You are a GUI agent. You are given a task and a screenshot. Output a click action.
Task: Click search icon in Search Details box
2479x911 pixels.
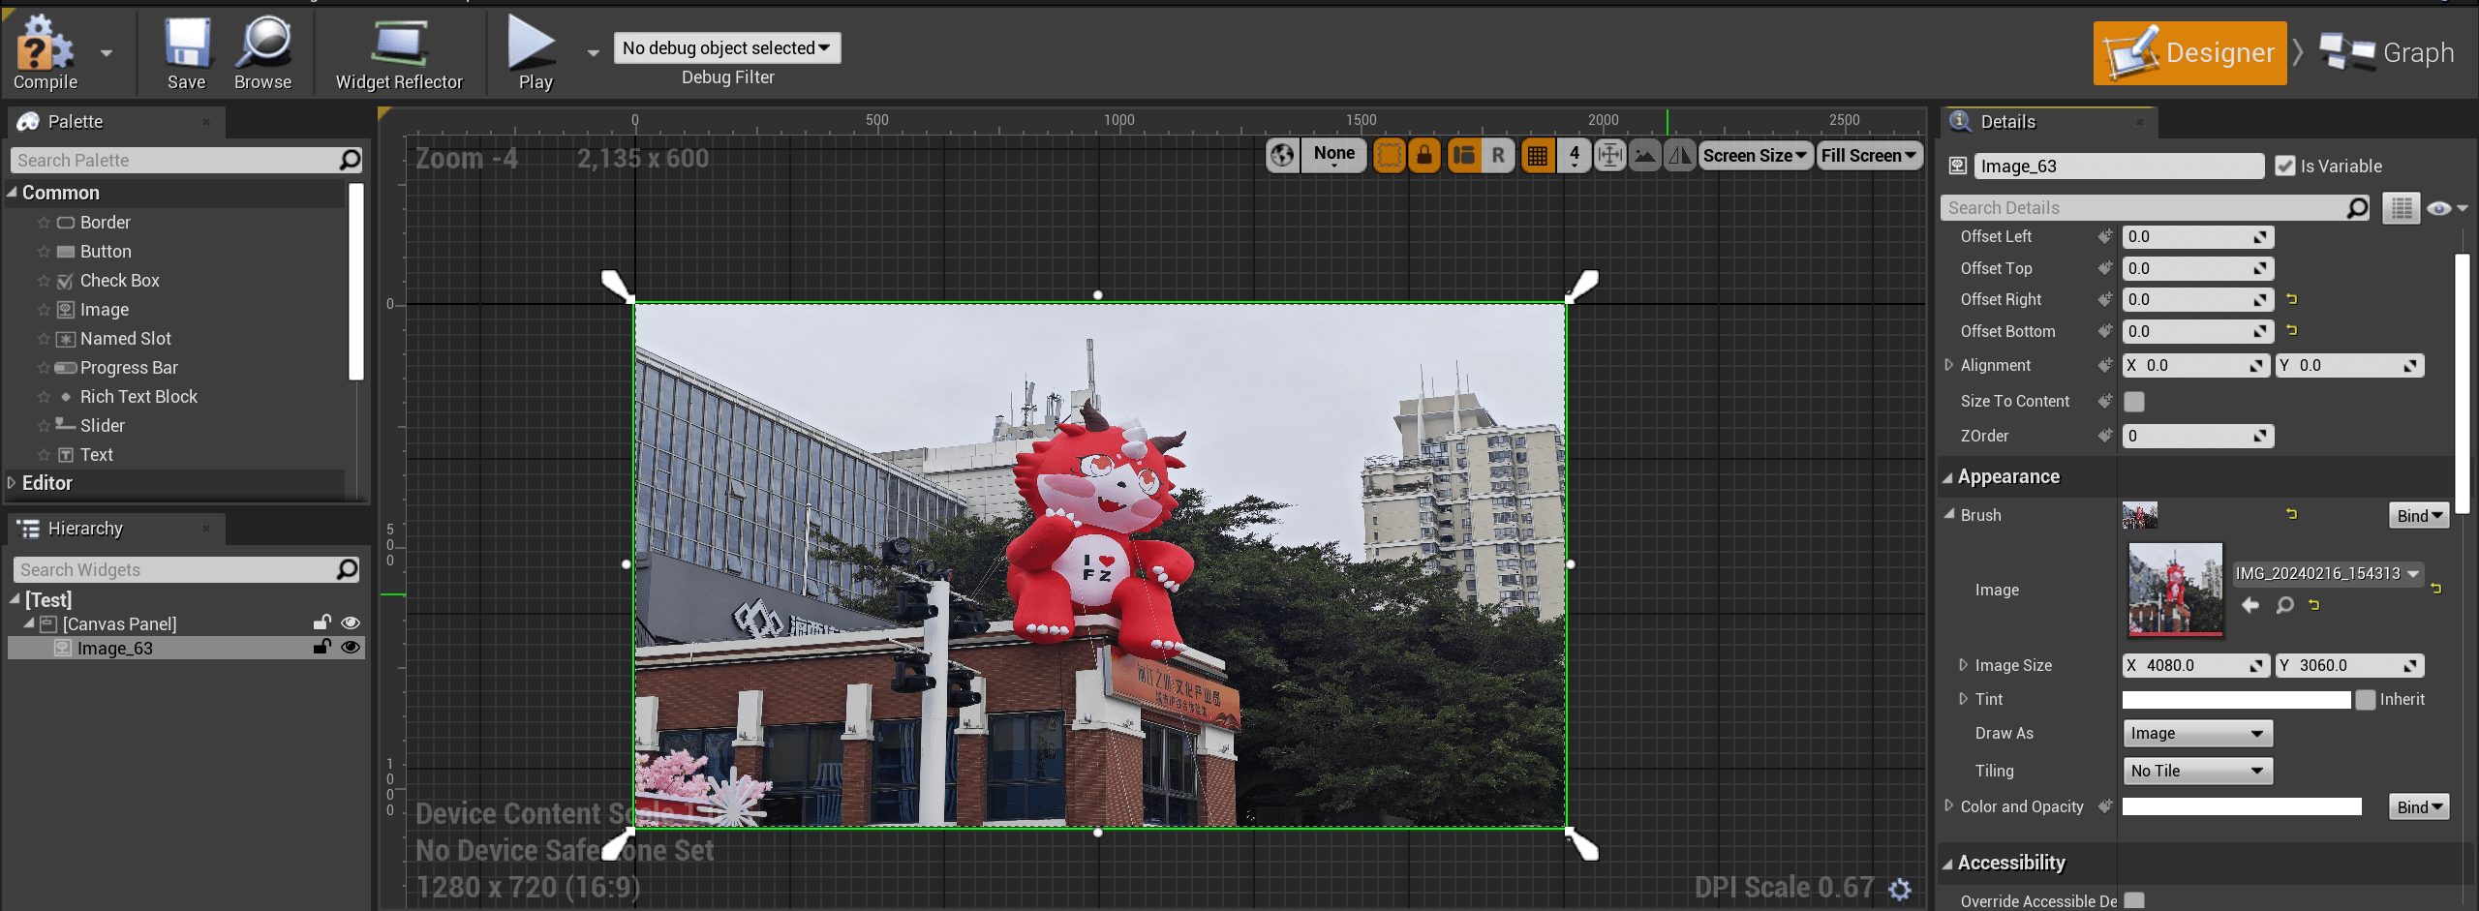2357,207
